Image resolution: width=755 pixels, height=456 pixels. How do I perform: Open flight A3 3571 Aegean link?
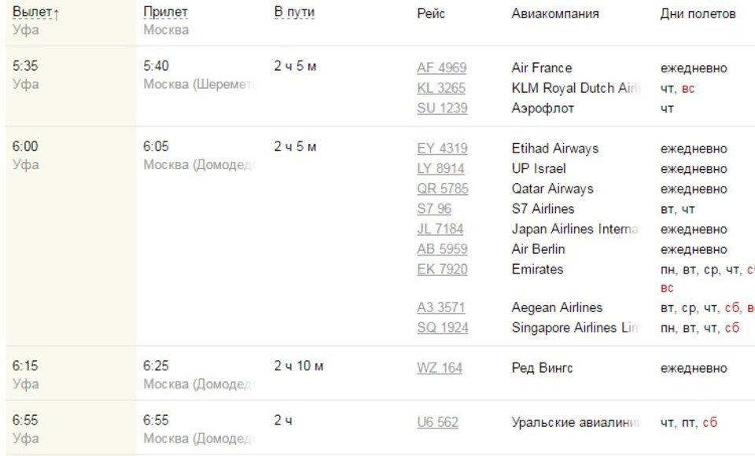coord(441,307)
